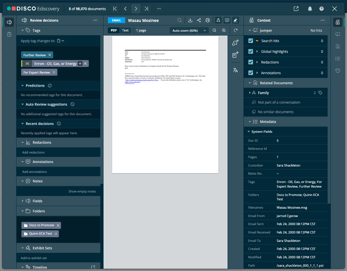Screen dimensions: 347x271
Task: Go to the previous document
Action: [x=125, y=9]
